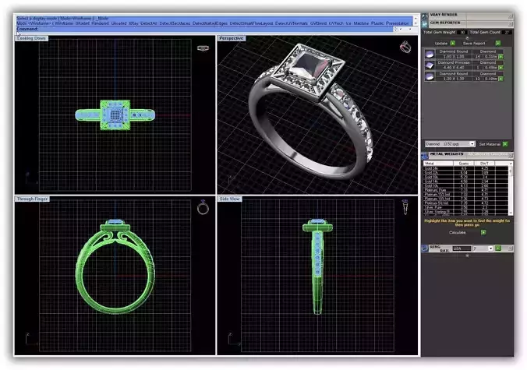Expand section below Ring Rail with round toggle
This screenshot has height=370, width=527.
click(x=467, y=255)
